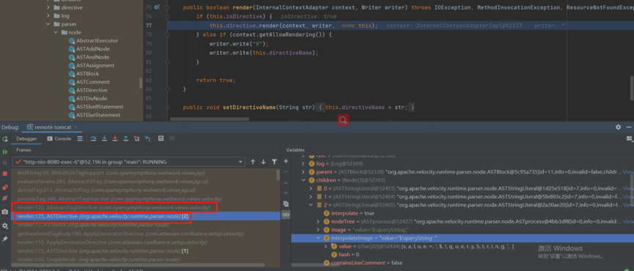Expand the directive folder
This screenshot has height=271, width=634.
[48, 7]
